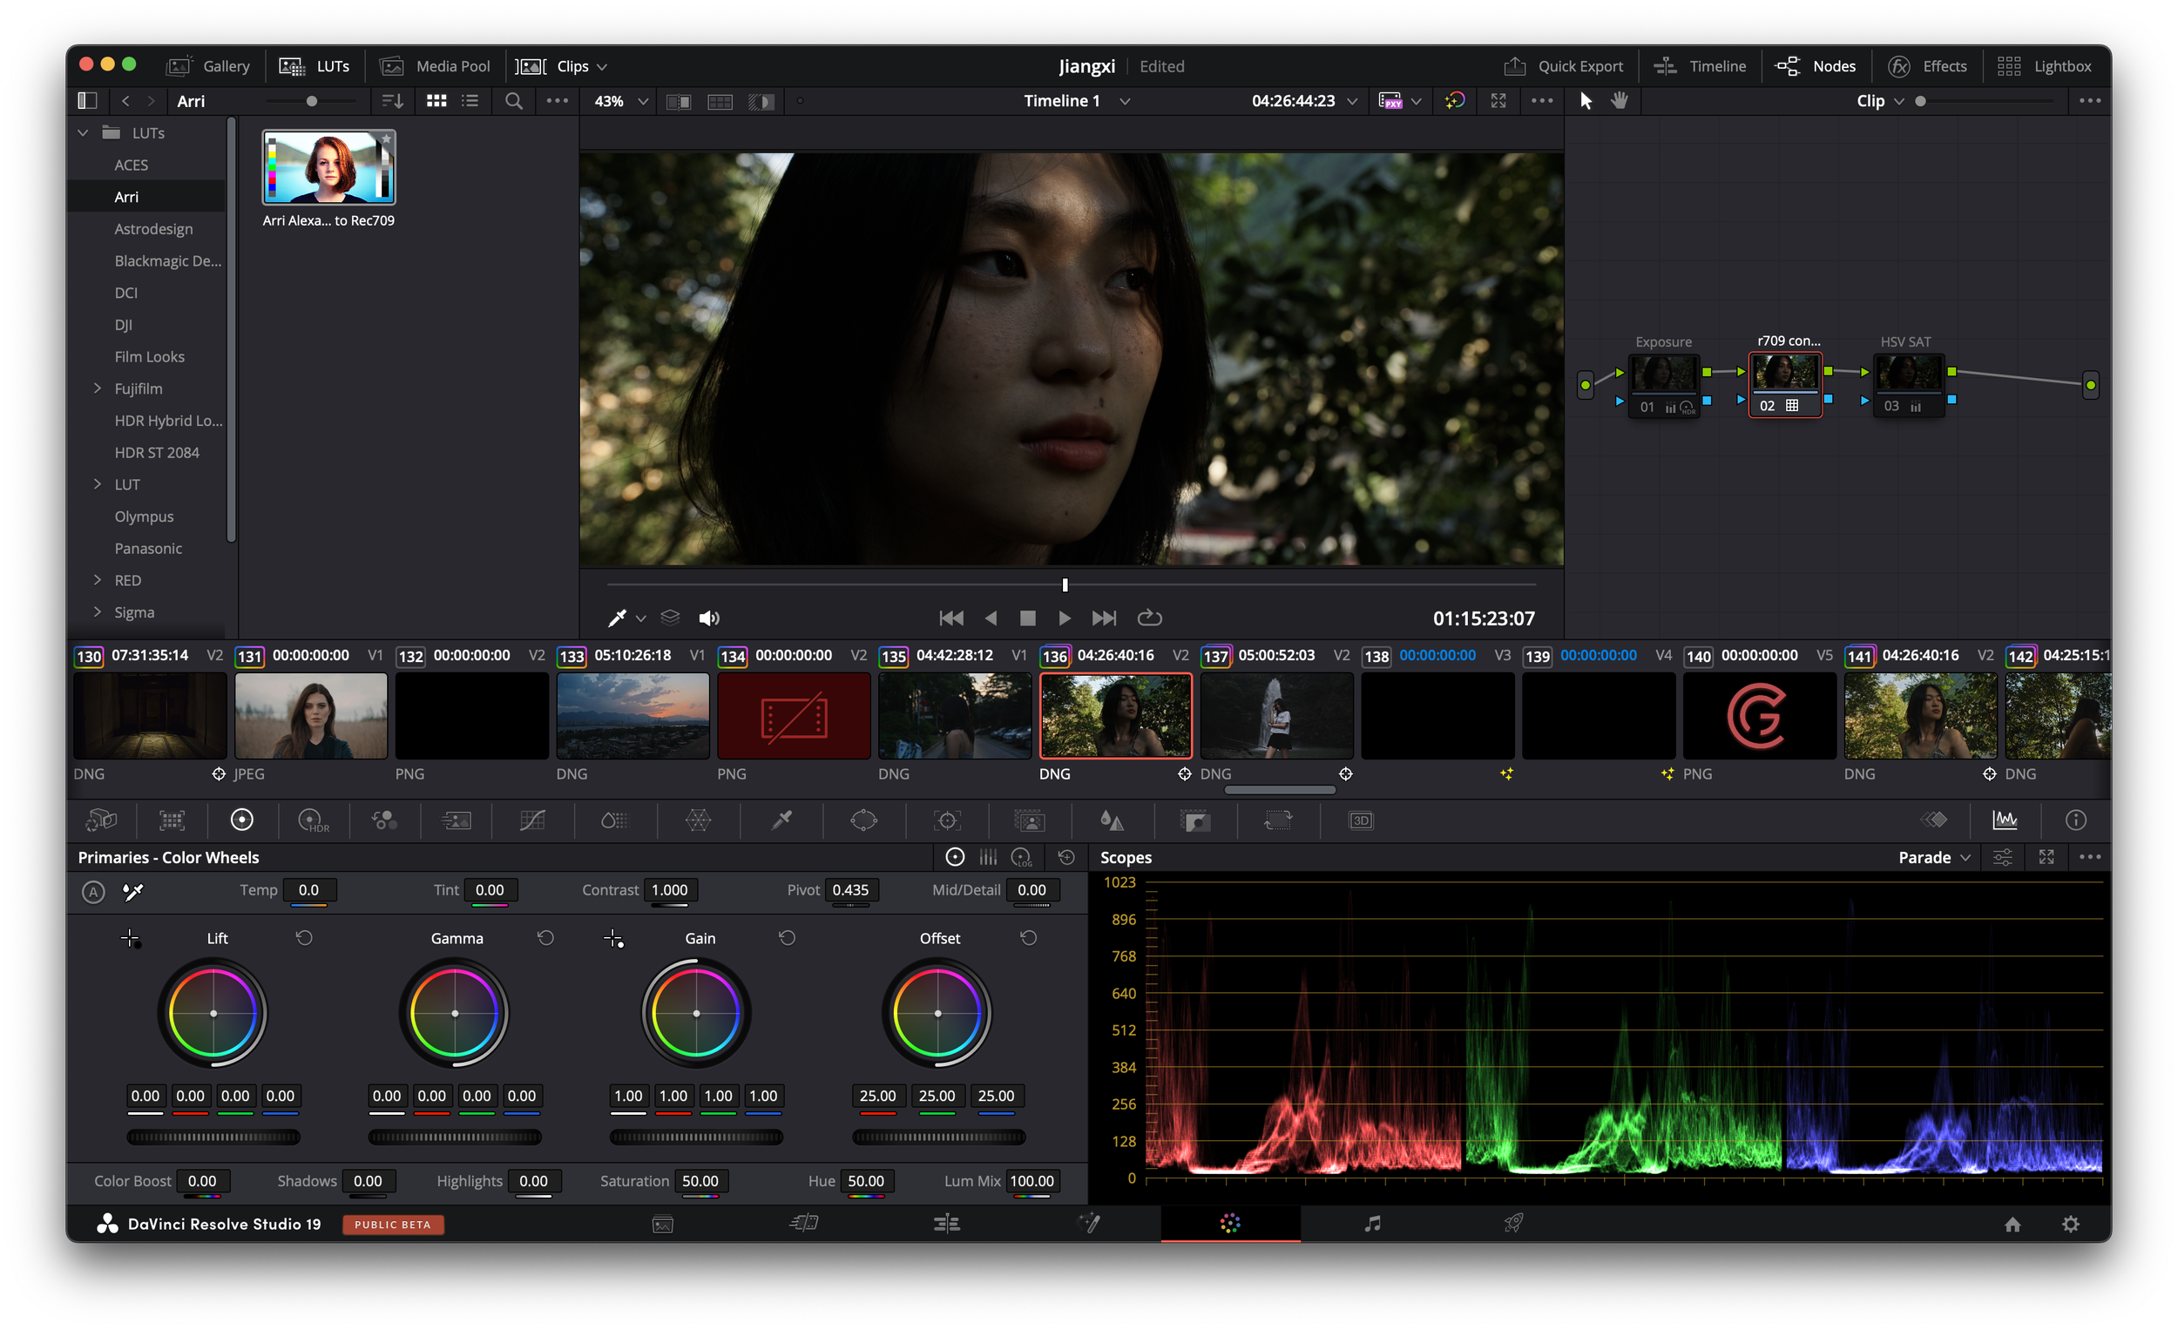The width and height of the screenshot is (2178, 1330).
Task: Click Quick Export
Action: [x=1563, y=66]
